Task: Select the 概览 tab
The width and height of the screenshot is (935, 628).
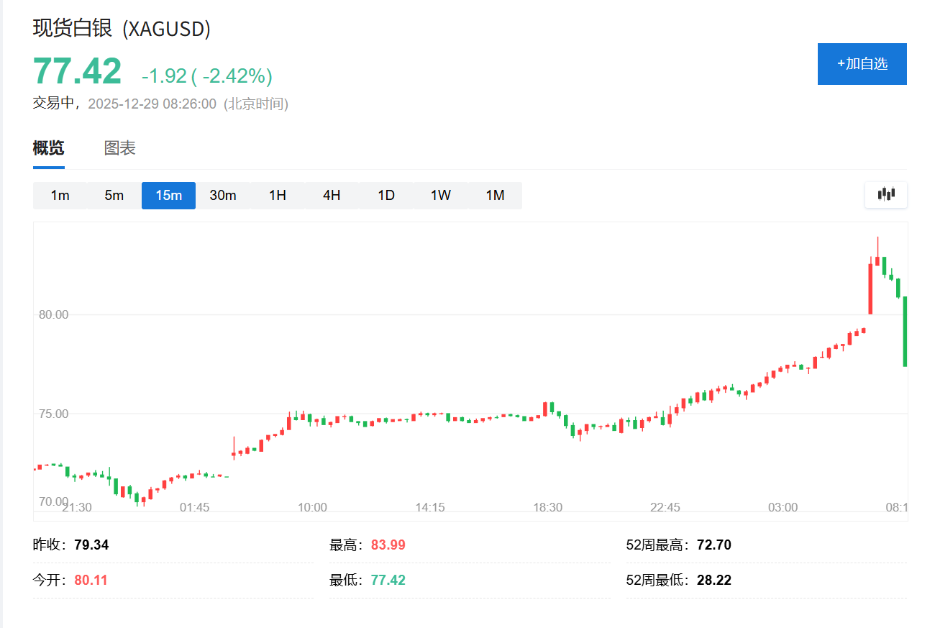Action: pos(47,148)
